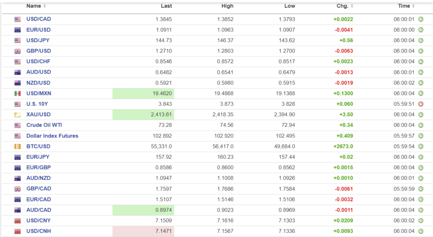This screenshot has height=237, width=433.
Task: Open the AUD/NZD pair page
Action: click(x=38, y=178)
